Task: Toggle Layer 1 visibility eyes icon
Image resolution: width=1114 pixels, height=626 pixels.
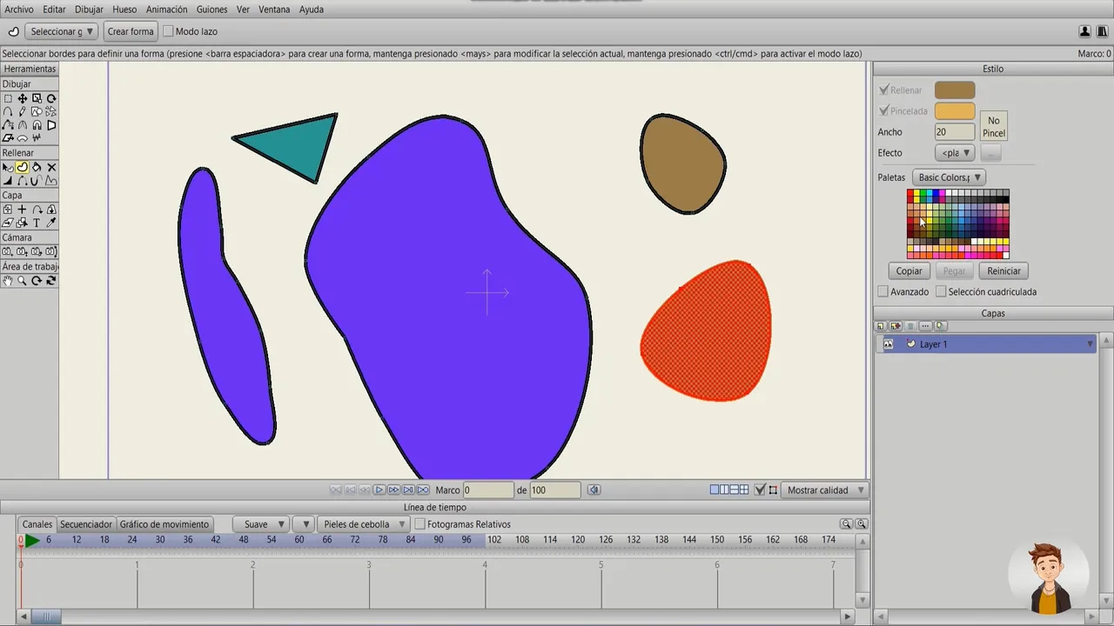Action: coord(888,344)
